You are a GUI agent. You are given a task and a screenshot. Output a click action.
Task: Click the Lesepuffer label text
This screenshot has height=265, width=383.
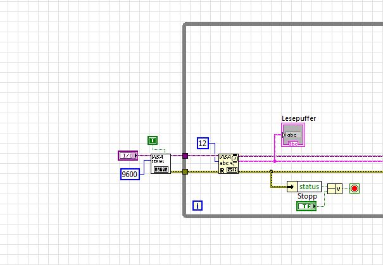pos(298,119)
